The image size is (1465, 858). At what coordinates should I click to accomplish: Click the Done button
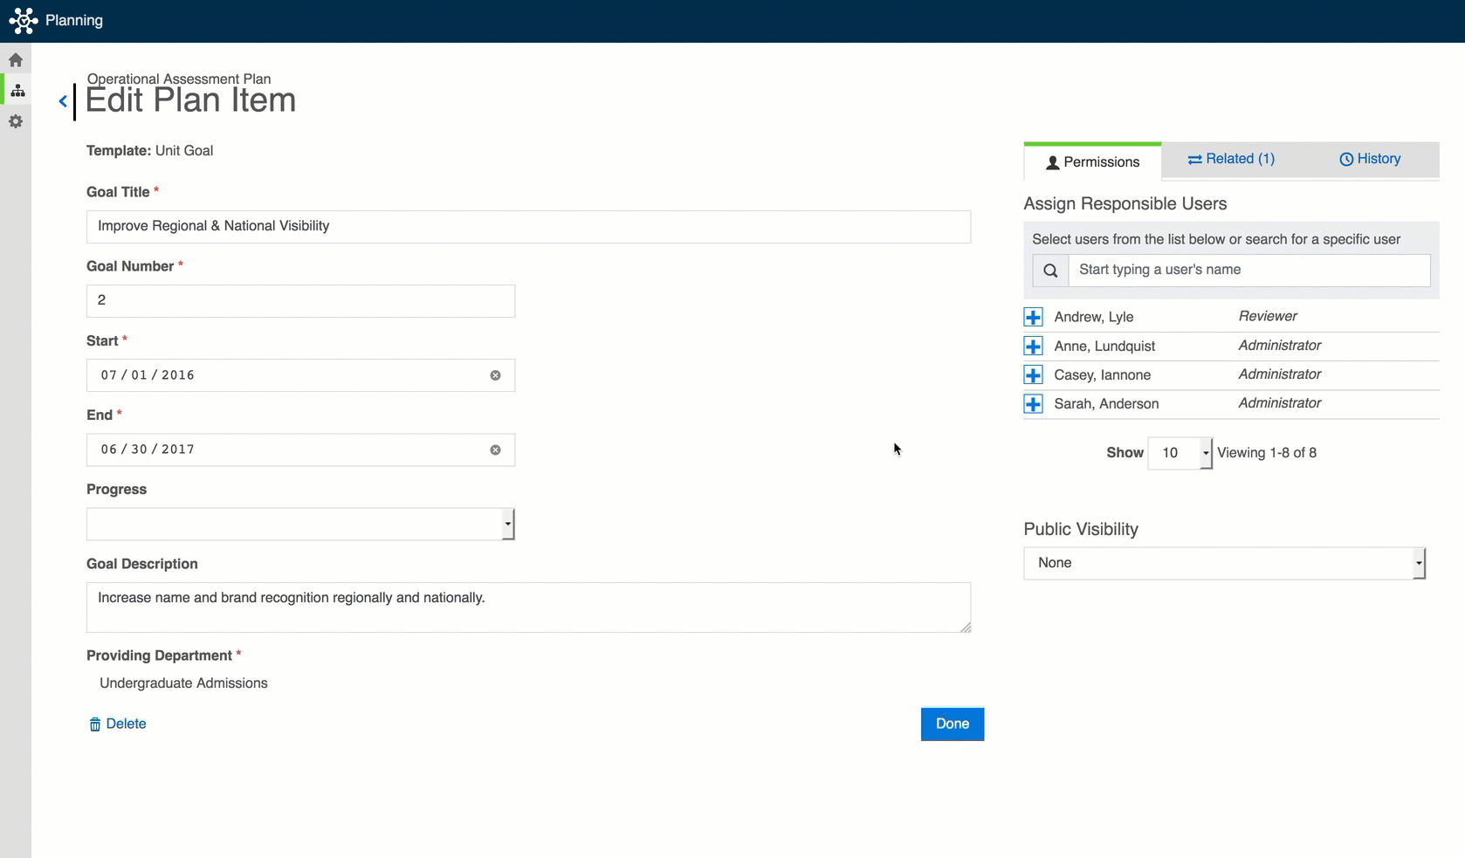953,724
